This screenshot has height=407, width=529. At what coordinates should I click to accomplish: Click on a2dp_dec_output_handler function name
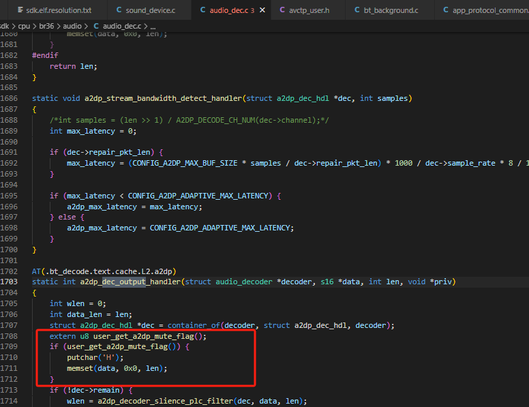131,282
